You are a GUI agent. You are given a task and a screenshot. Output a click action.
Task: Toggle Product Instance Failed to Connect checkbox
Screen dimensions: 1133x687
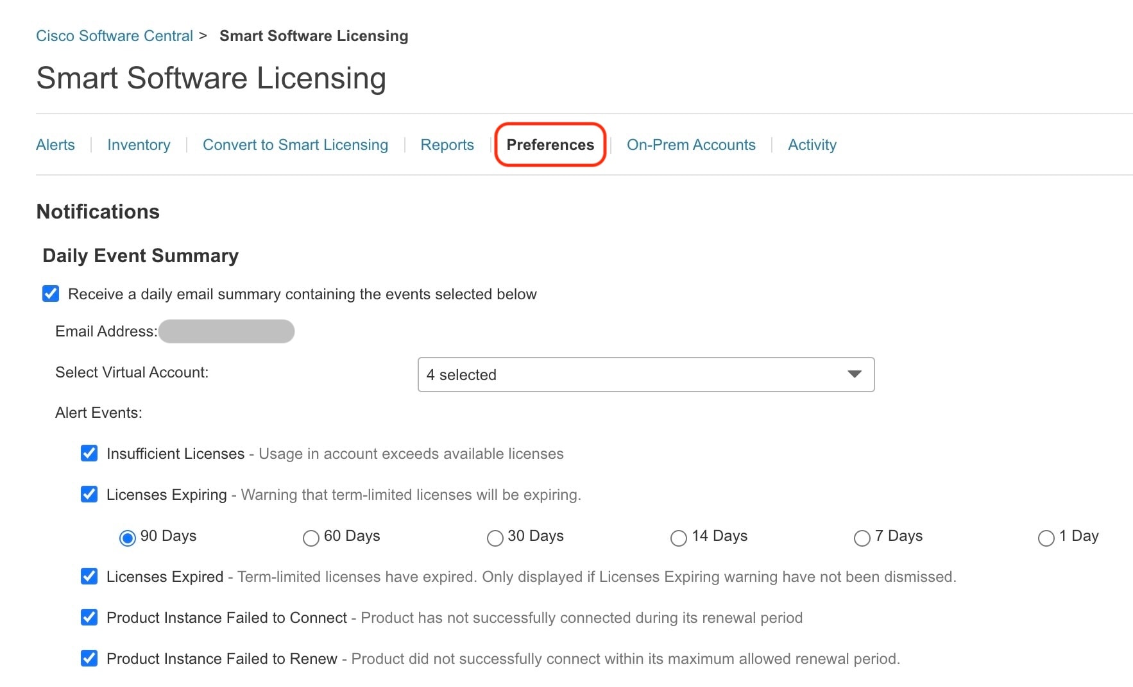tap(89, 618)
